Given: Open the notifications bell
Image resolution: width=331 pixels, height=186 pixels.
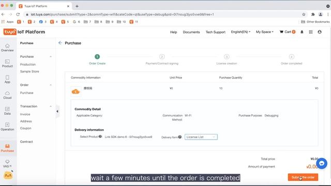Looking at the screenshot, I should tap(302, 32).
